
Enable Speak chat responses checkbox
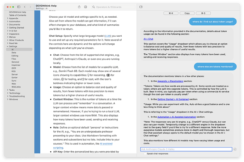point(144,154)
